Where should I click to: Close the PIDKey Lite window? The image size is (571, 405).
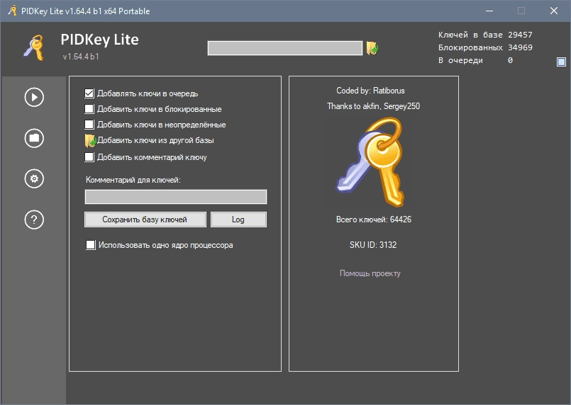(x=554, y=11)
